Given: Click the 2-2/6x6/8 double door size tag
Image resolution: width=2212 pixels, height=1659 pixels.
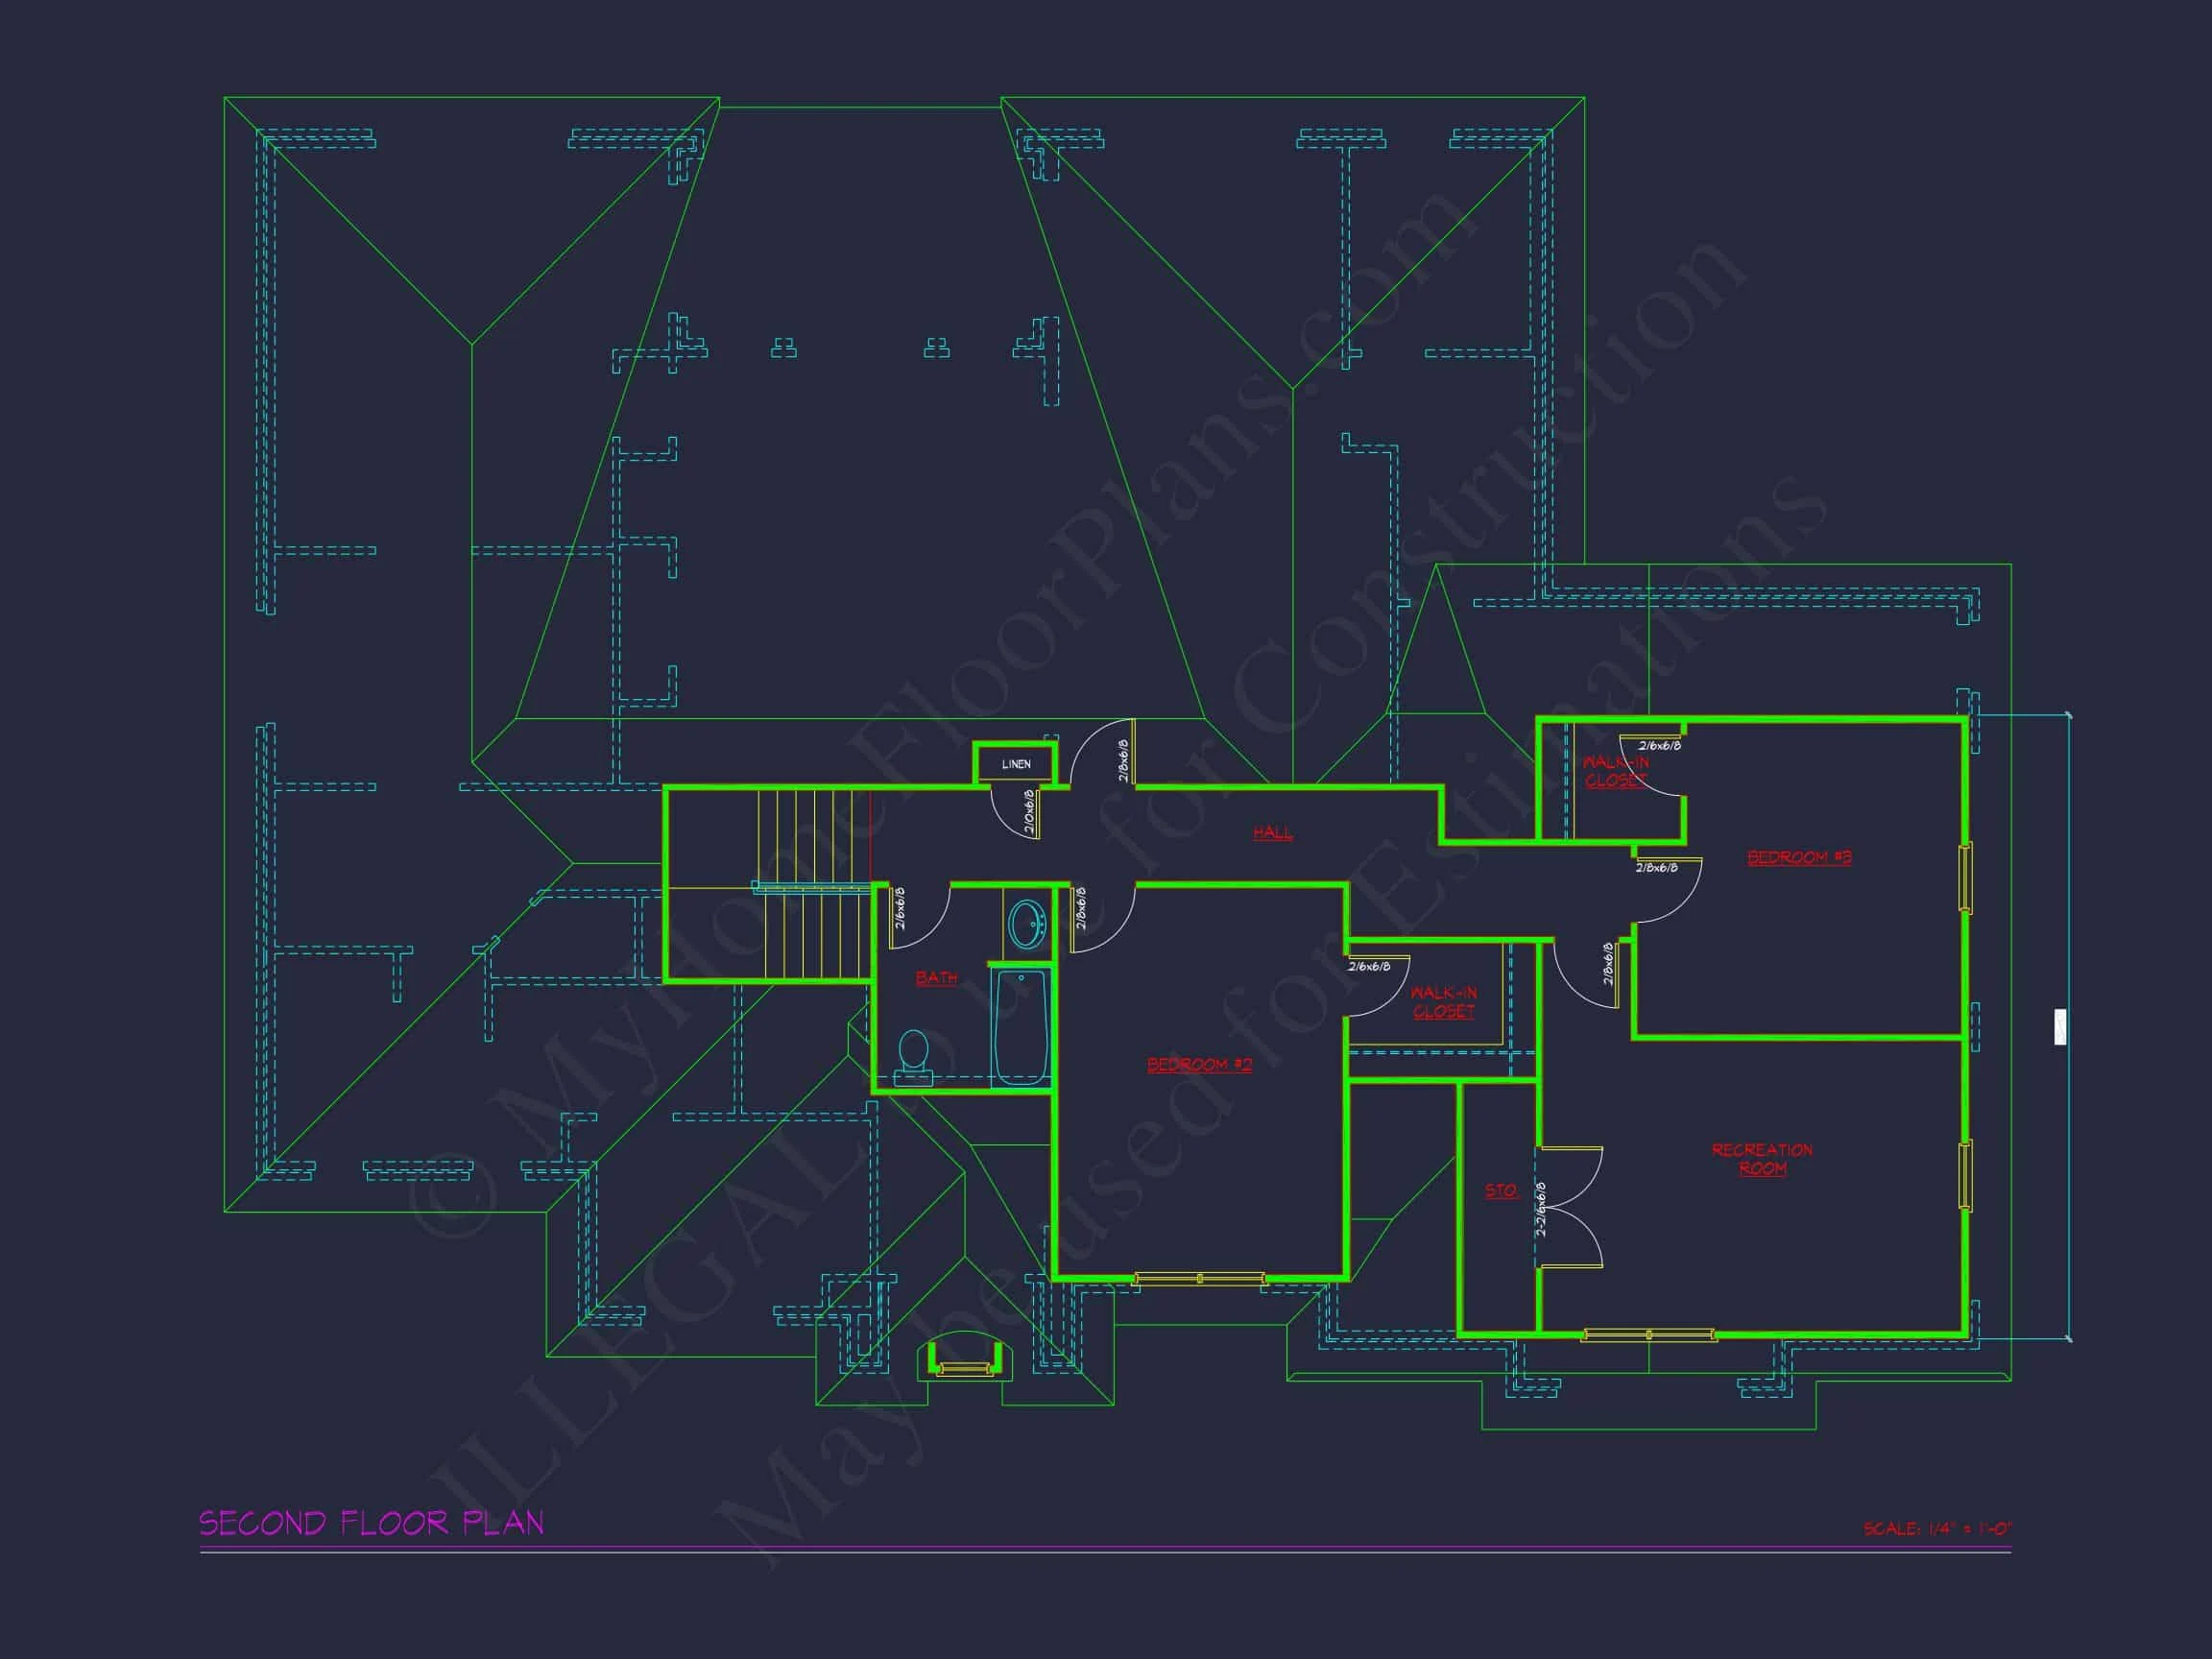Looking at the screenshot, I should pyautogui.click(x=1541, y=1208).
